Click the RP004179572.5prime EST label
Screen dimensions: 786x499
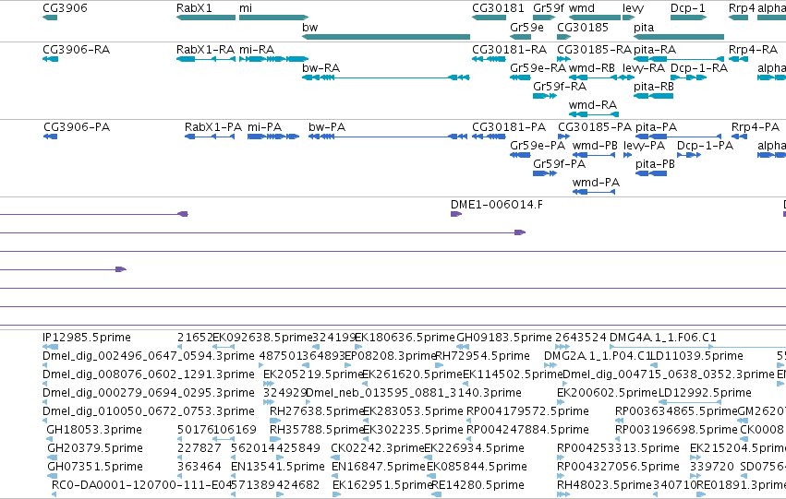(527, 411)
